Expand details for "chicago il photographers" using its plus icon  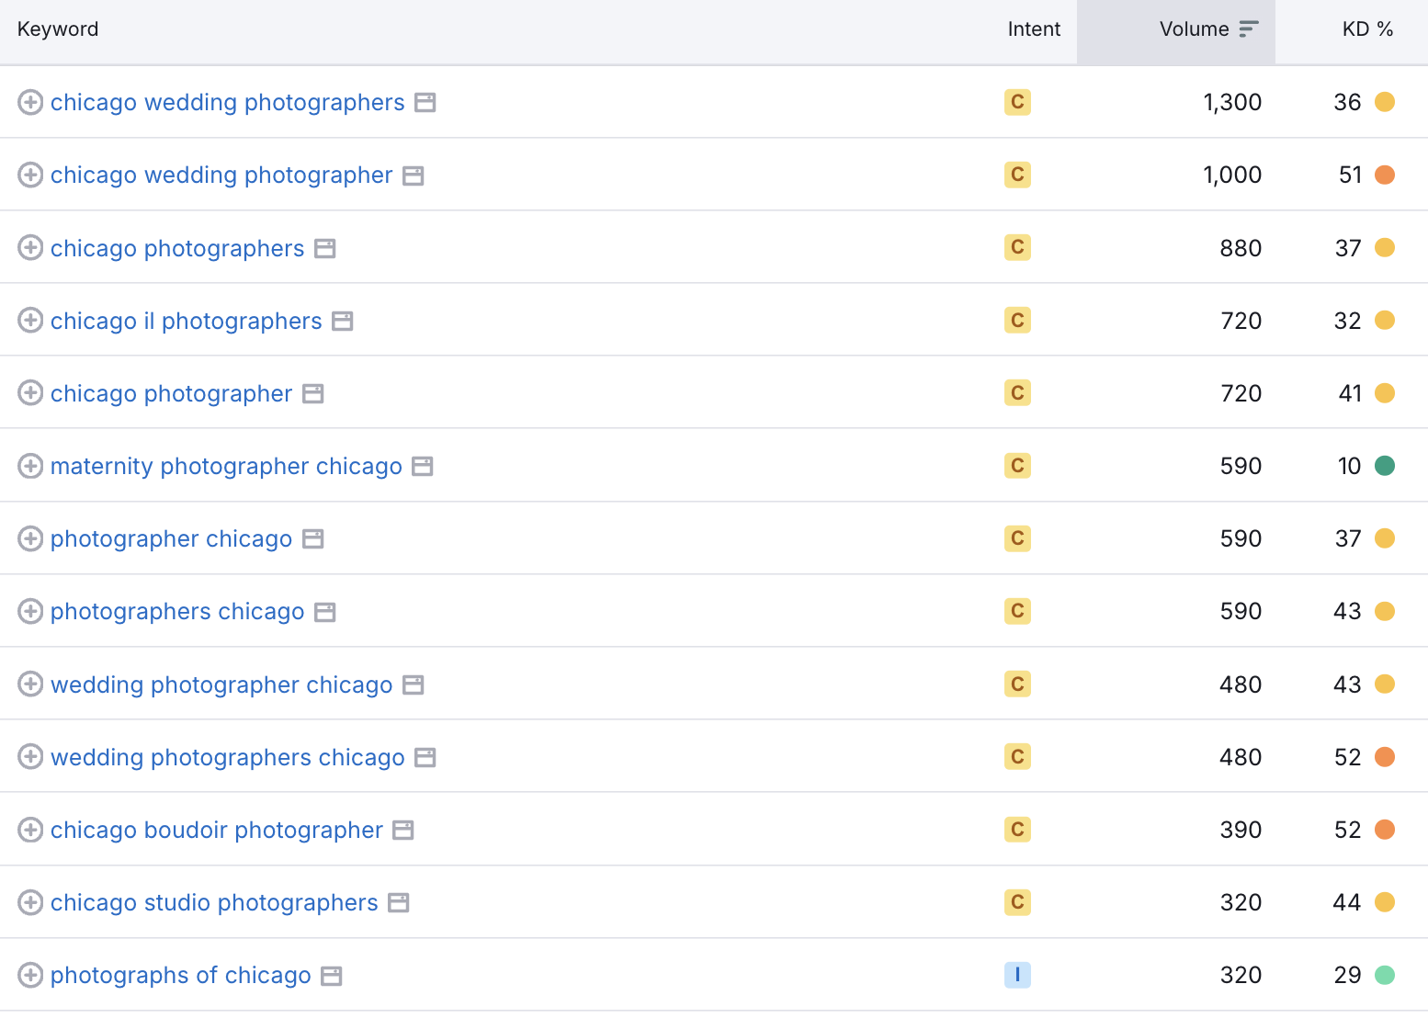(x=30, y=321)
